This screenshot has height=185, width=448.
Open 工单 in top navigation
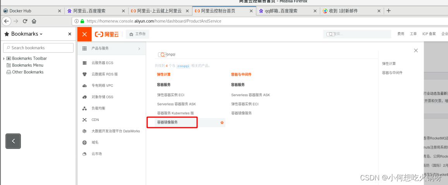[x=414, y=34]
